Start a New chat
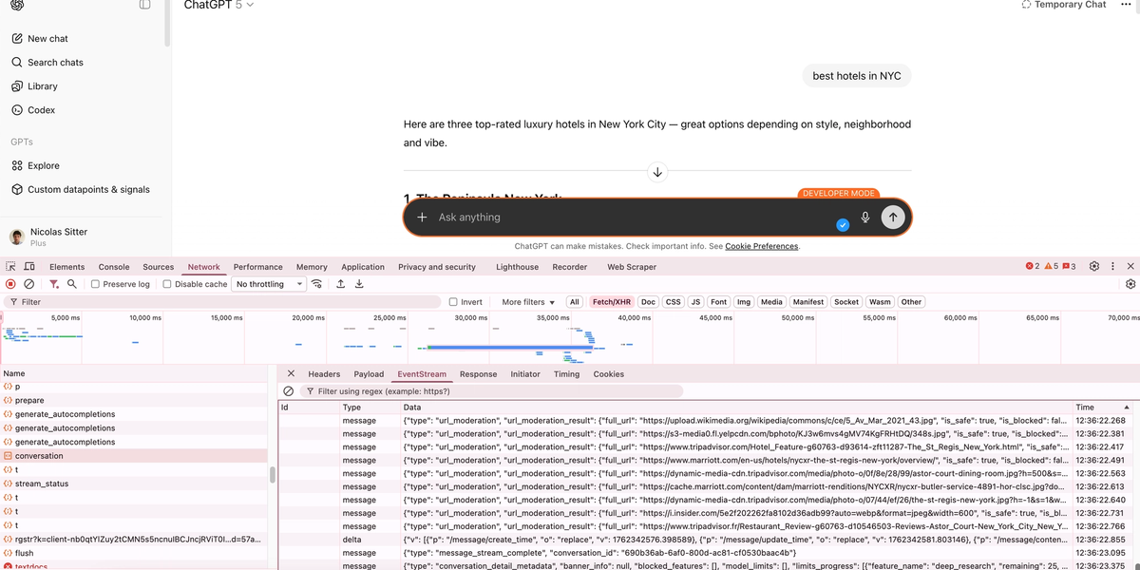Screen dimensions: 1140x570 (44, 38)
